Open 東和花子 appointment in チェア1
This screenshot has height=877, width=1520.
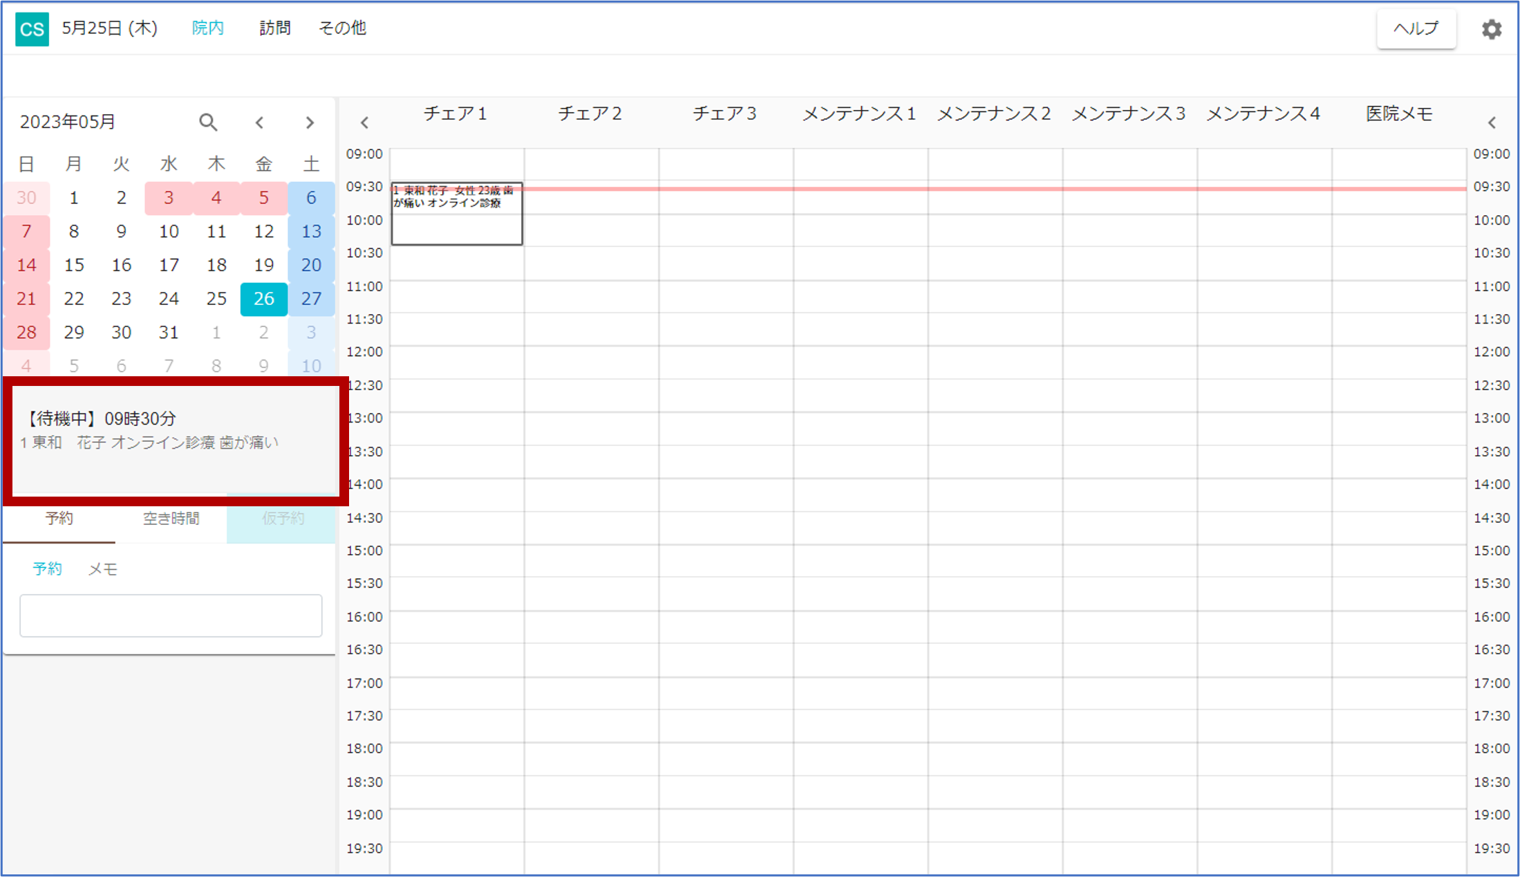pos(456,213)
